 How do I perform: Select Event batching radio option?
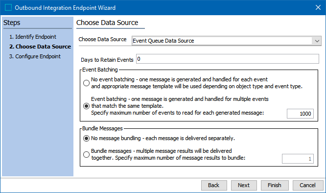tap(86, 106)
